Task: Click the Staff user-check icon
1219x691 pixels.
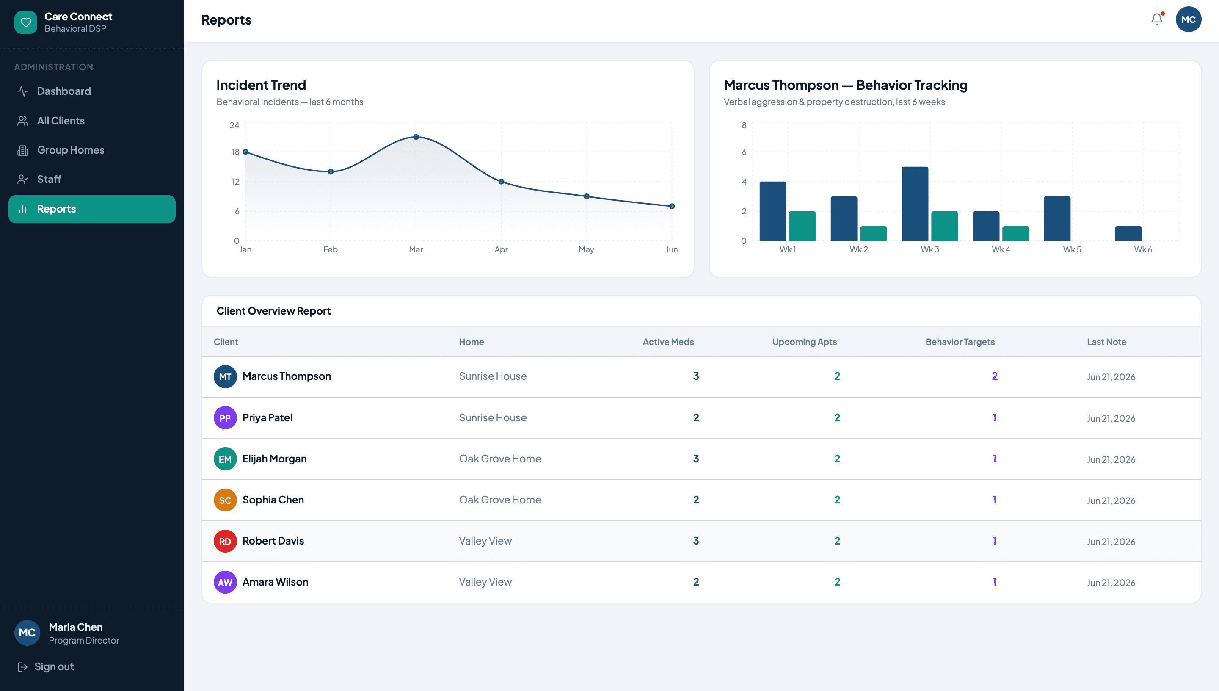Action: [22, 180]
